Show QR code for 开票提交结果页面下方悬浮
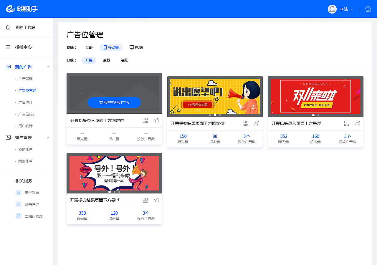This screenshot has width=377, height=265. (145, 200)
